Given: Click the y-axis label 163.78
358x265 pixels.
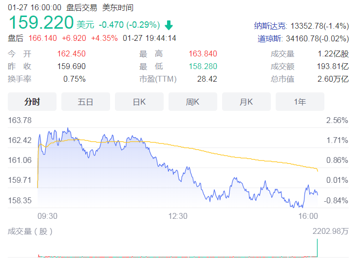Looking at the screenshot, I should tap(19, 120).
